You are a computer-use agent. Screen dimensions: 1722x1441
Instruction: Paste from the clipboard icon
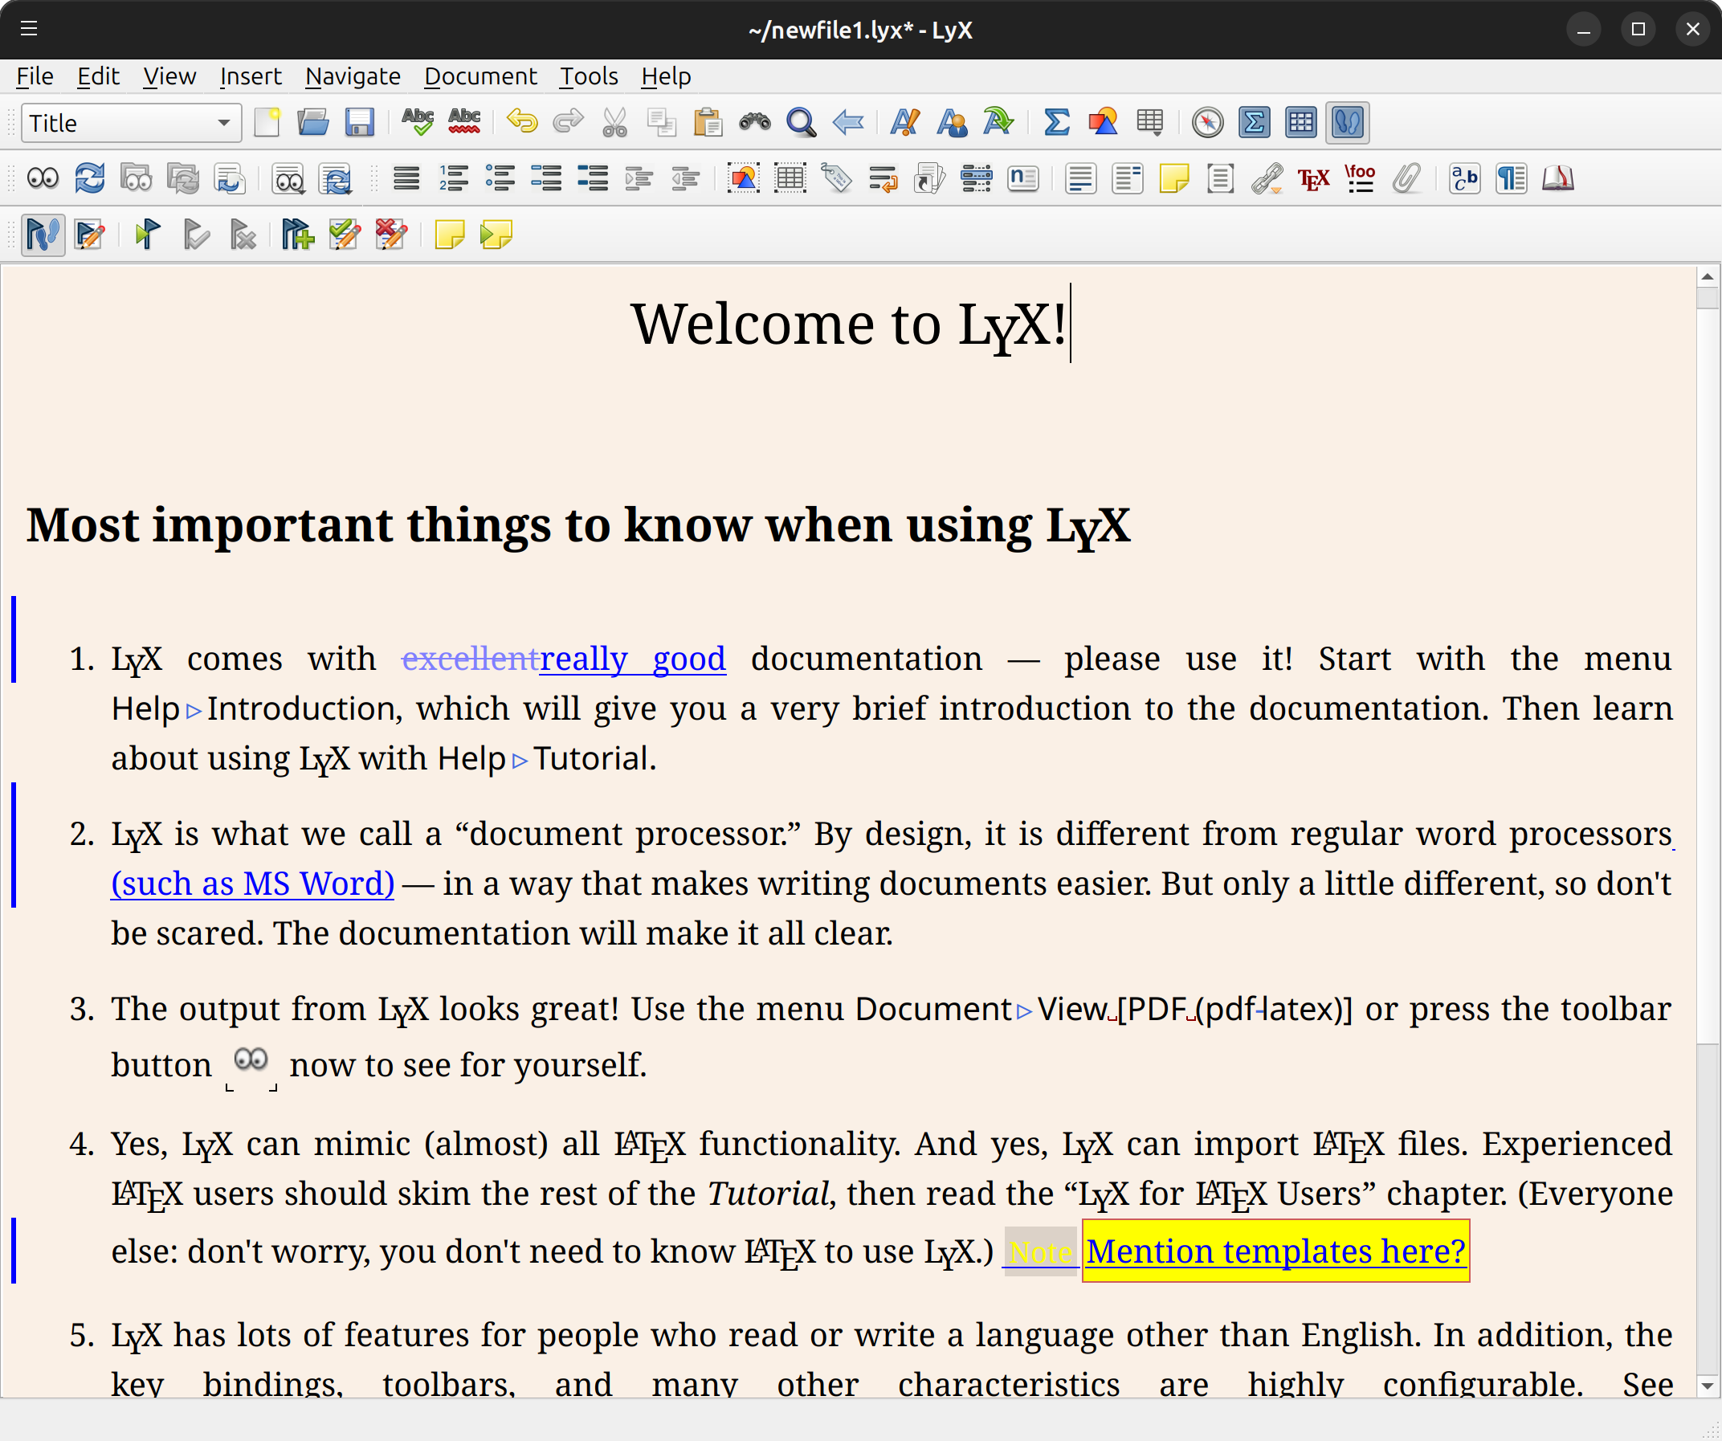pos(708,123)
